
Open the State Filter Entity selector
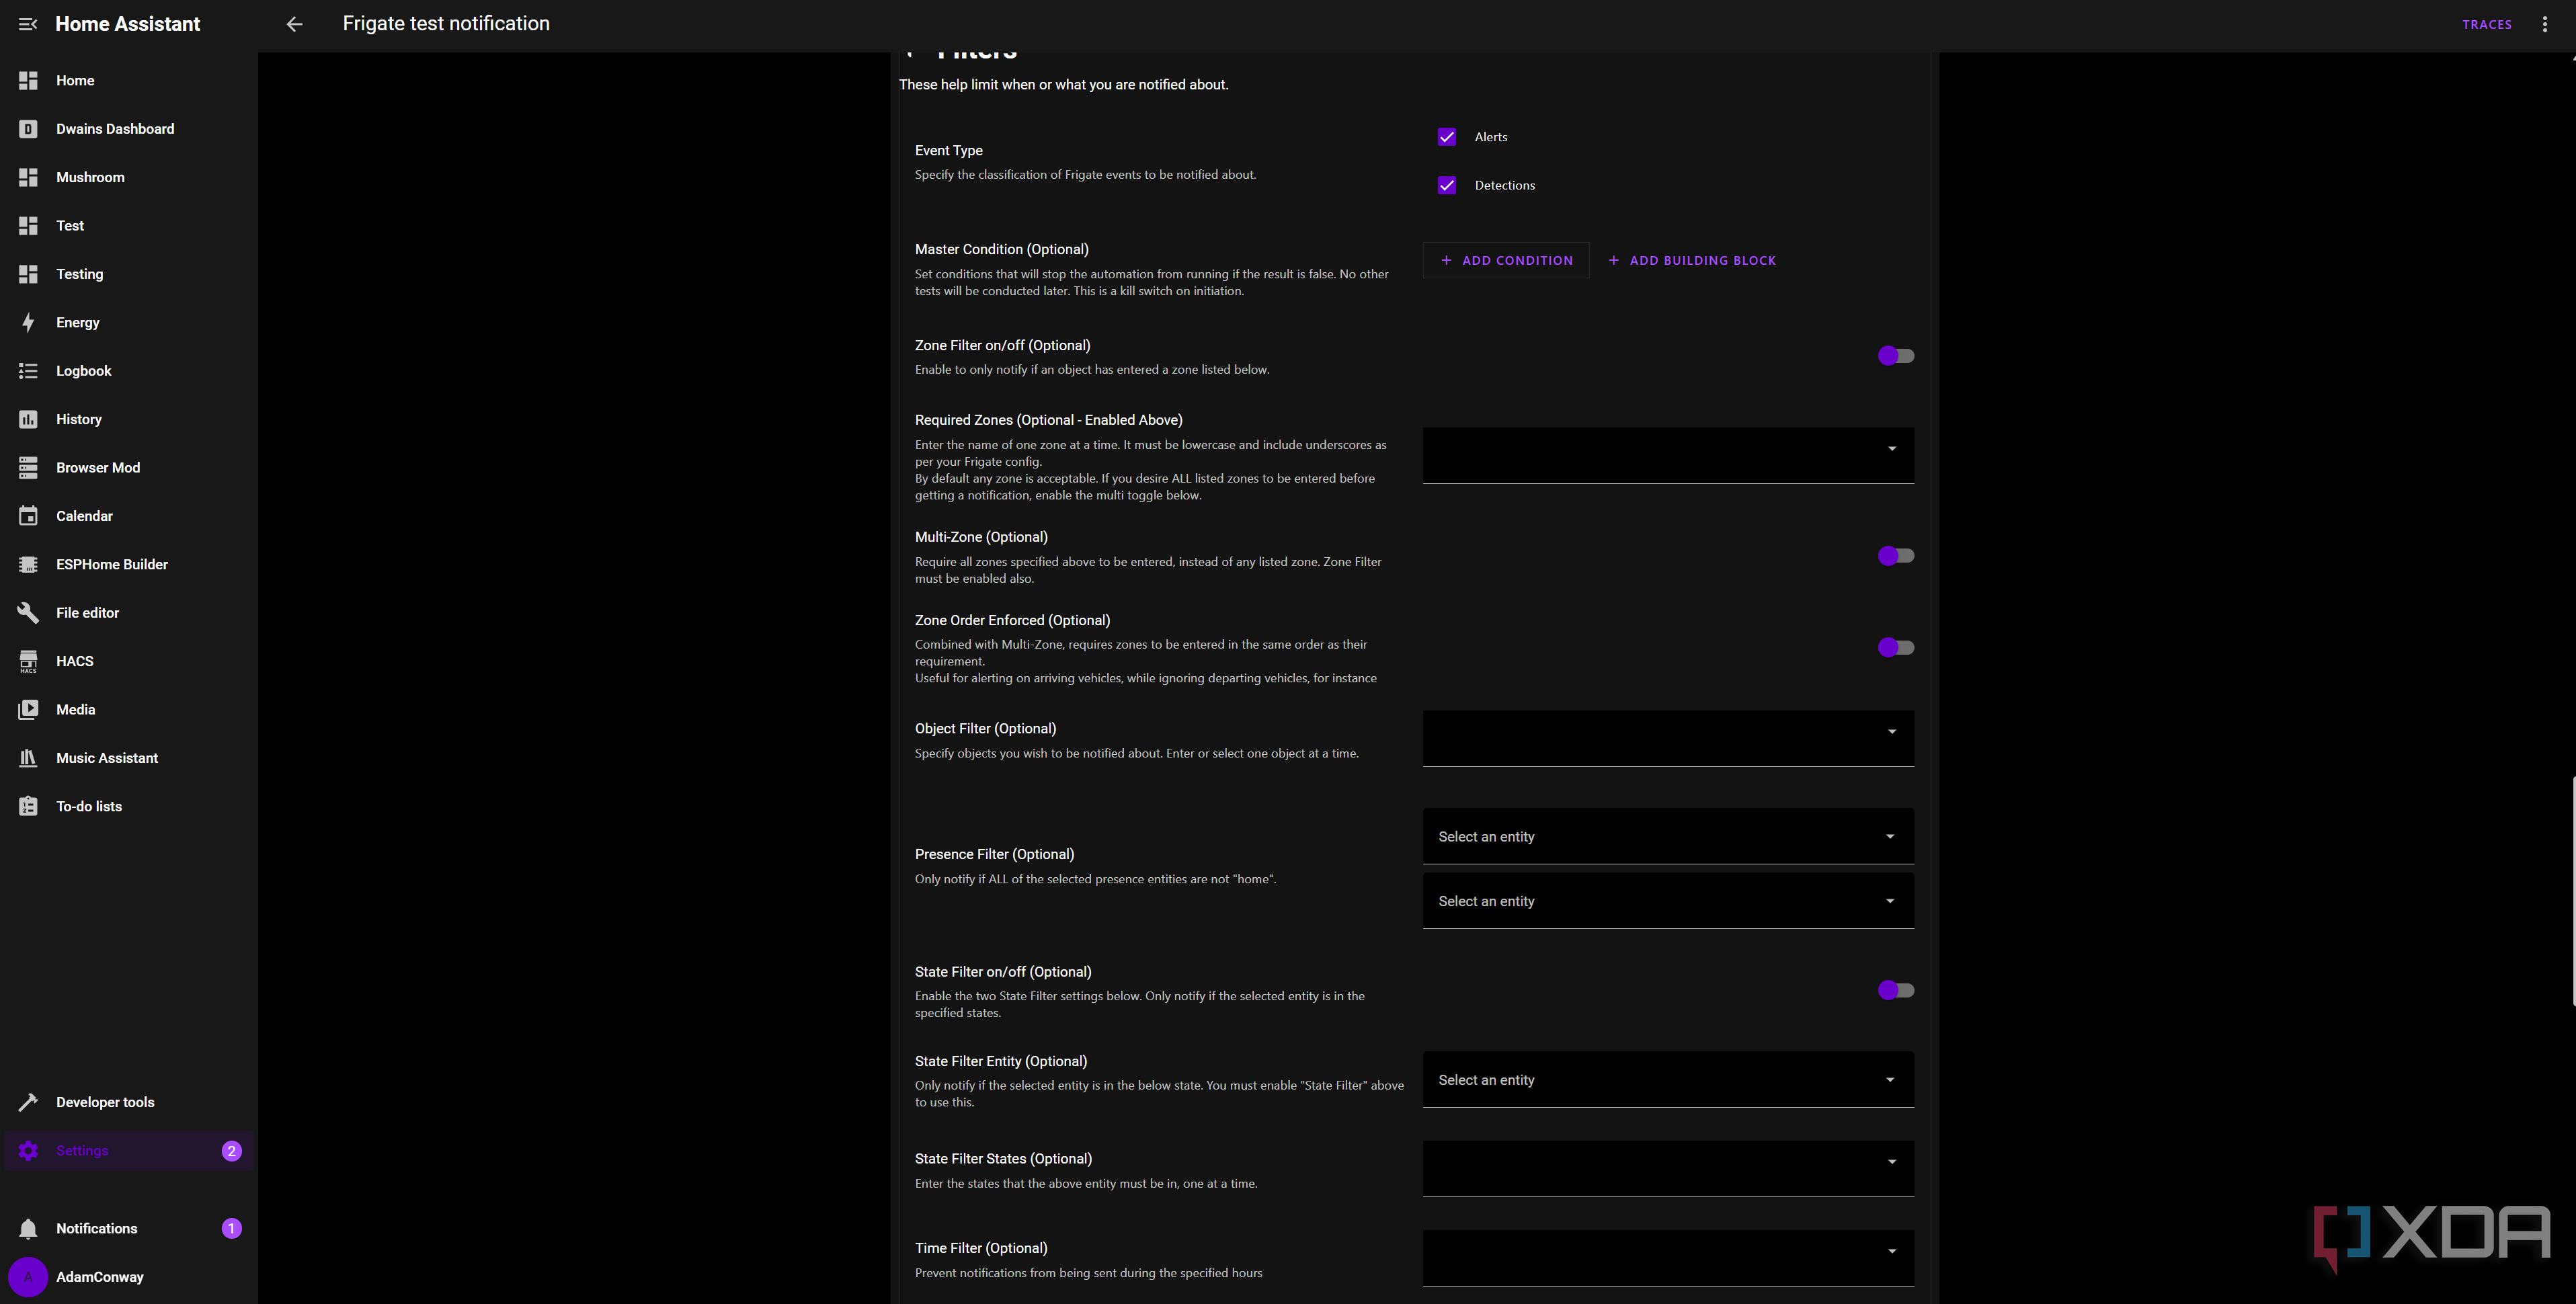[x=1668, y=1079]
